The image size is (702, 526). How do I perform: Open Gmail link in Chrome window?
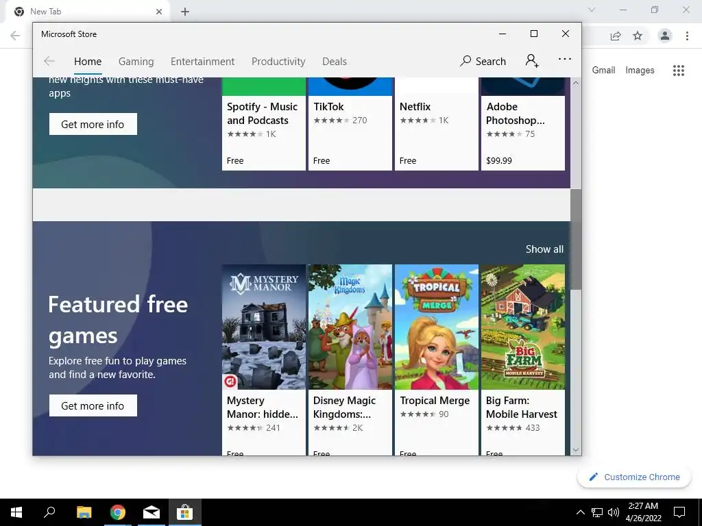coord(603,71)
